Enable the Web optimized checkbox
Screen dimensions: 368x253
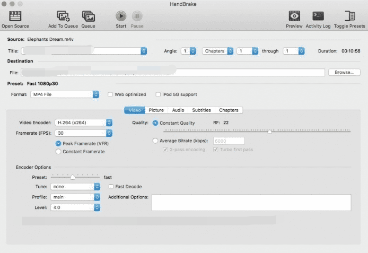(110, 94)
